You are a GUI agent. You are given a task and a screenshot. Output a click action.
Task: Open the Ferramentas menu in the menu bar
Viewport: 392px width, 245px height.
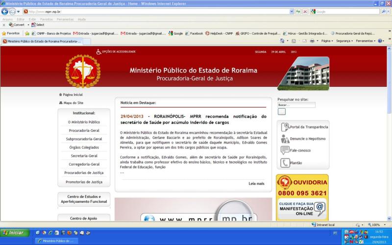65,19
